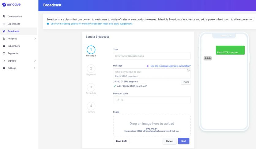Click the marketing guides book icon
This screenshot has width=256, height=149.
(x=48, y=24)
